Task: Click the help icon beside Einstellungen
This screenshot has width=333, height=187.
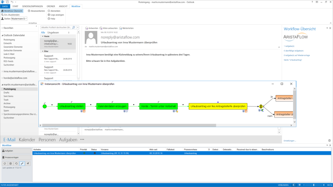Action: (330, 141)
